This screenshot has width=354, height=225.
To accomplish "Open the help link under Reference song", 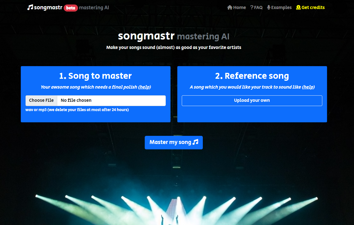I will tap(308, 87).
